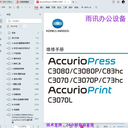Click the plus icon to open new tab
The height and width of the screenshot is (128, 128).
point(73,2)
